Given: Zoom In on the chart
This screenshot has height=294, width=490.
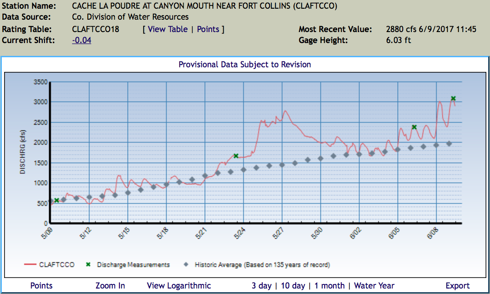Looking at the screenshot, I should point(110,286).
